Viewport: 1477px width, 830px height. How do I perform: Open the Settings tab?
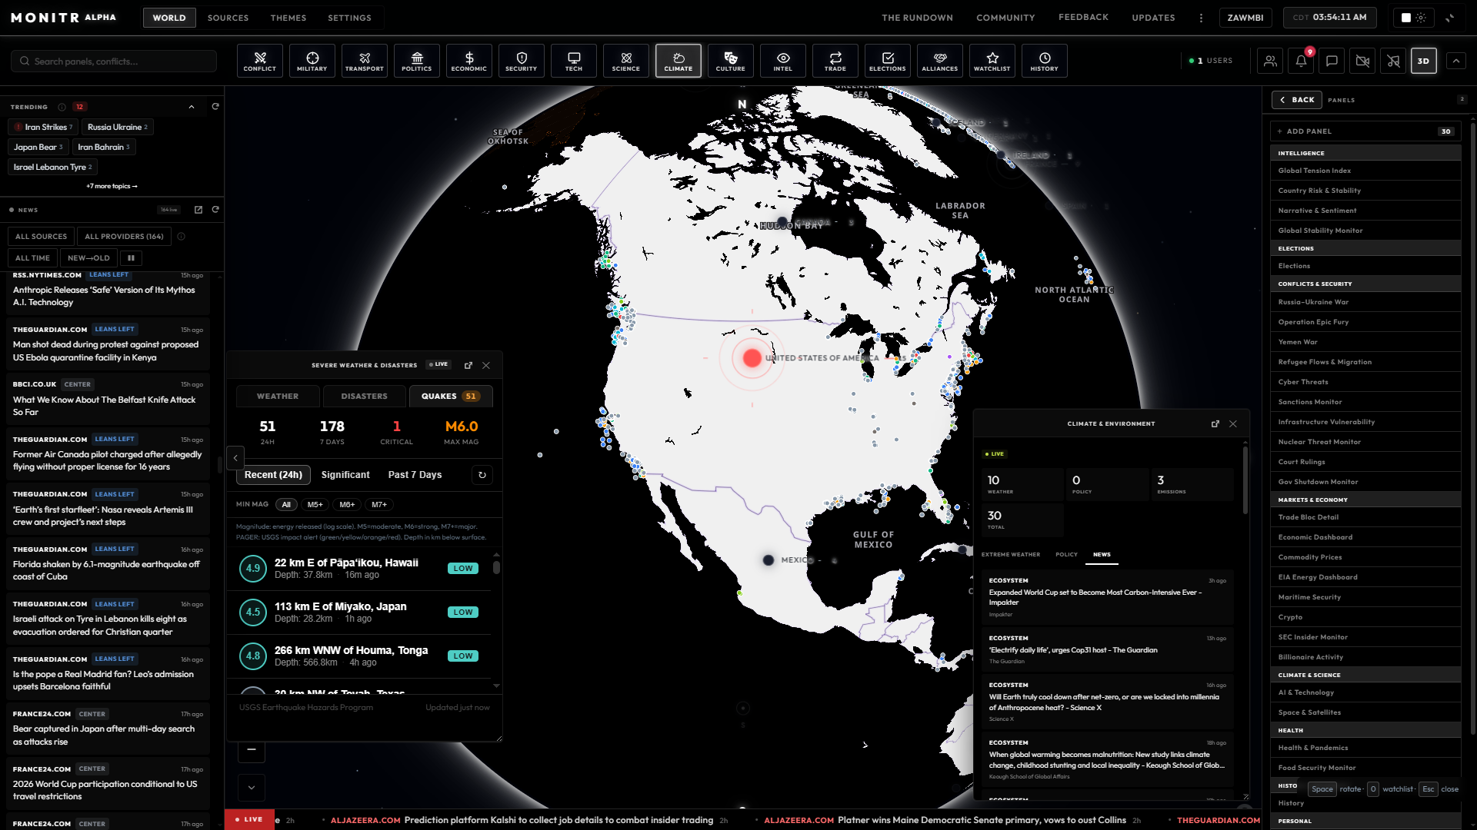(350, 18)
